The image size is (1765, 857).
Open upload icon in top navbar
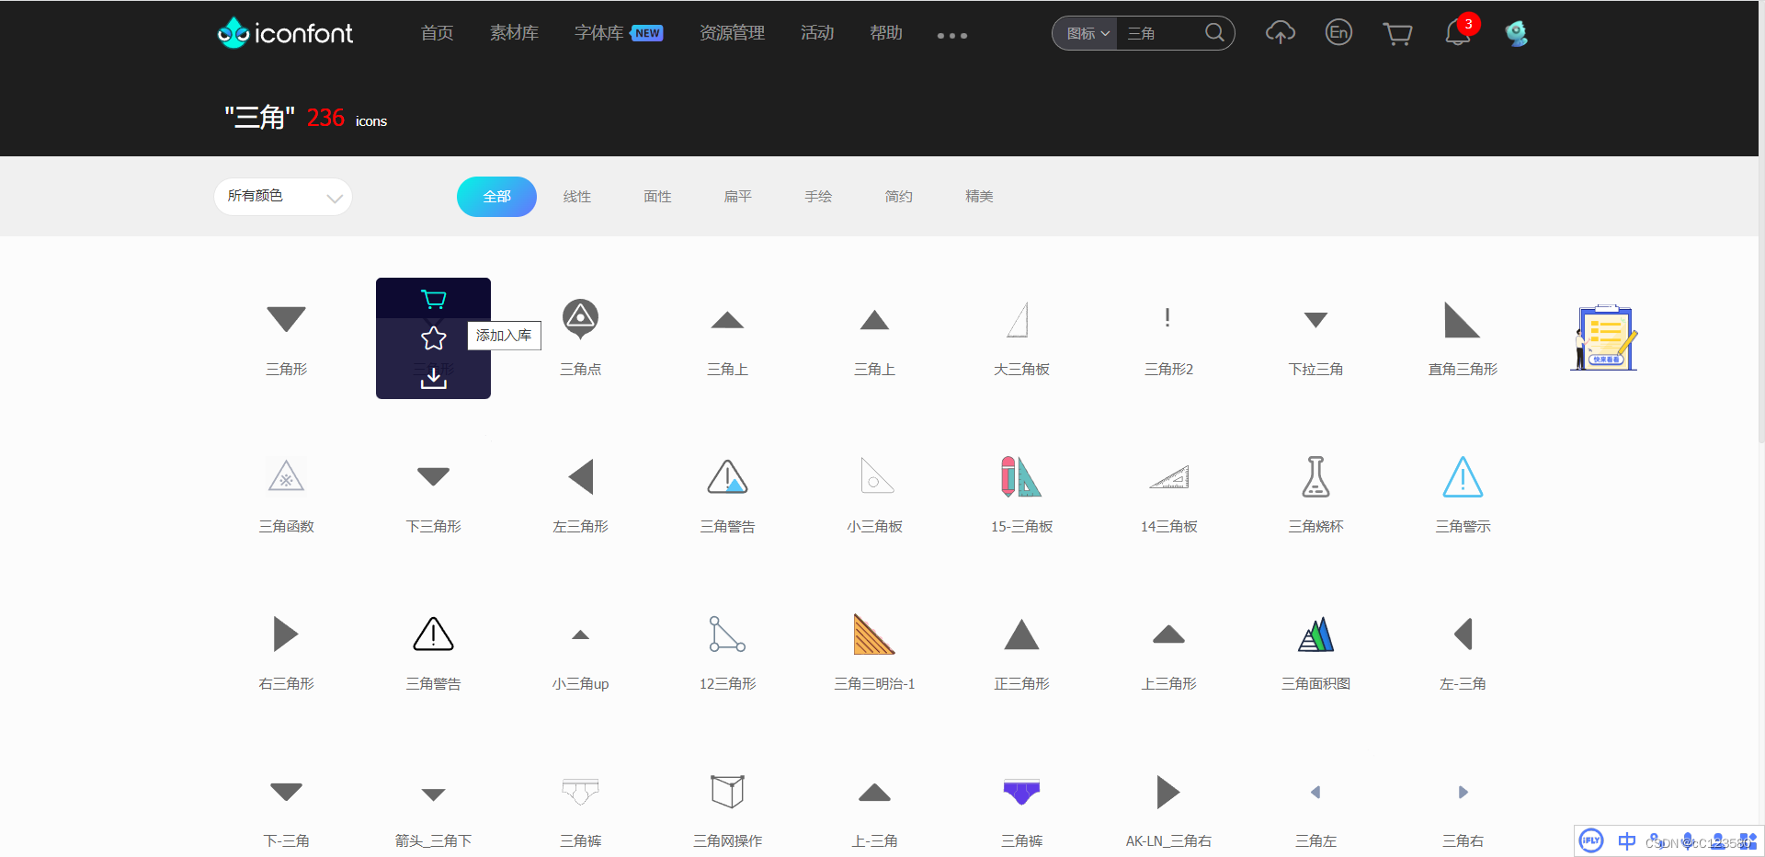tap(1280, 32)
